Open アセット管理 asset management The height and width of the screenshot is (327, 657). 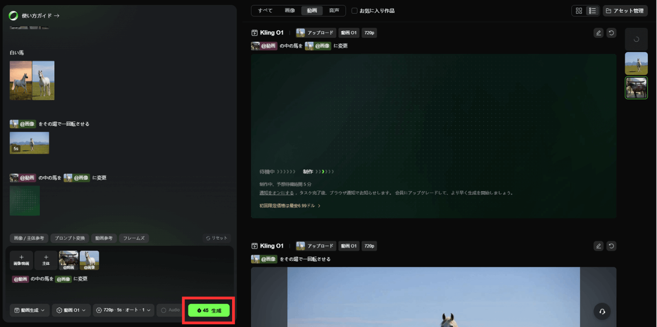(x=624, y=11)
